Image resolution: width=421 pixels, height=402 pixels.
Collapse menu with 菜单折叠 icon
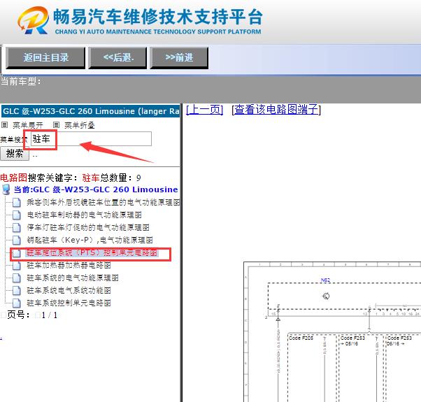(56, 124)
